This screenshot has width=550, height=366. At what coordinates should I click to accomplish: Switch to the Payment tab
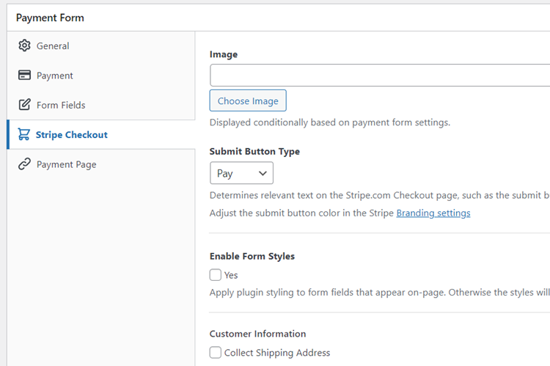pyautogui.click(x=101, y=76)
